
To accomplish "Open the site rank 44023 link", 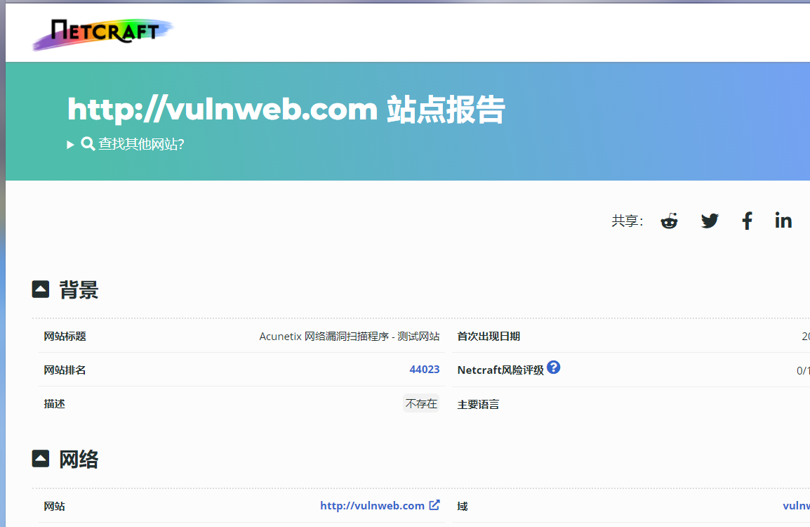I will (424, 370).
